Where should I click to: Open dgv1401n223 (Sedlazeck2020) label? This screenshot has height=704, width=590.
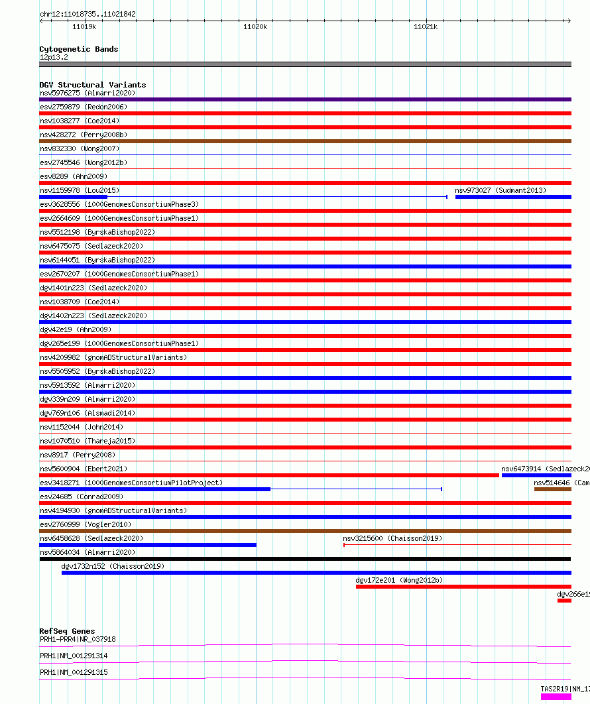[x=93, y=288]
